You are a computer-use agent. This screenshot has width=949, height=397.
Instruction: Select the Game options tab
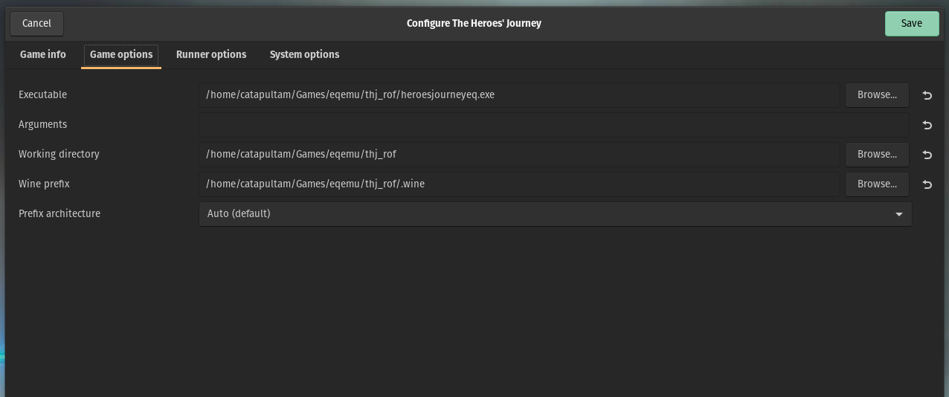(121, 54)
